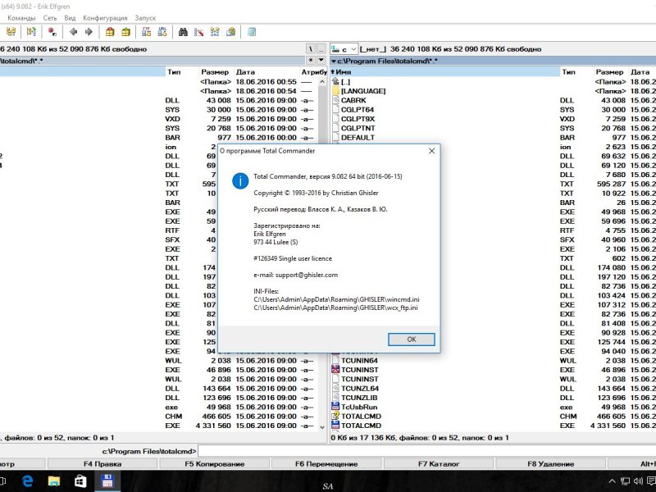Select the TcUsbRun file name
Screen dimensions: 656x492
(359, 407)
